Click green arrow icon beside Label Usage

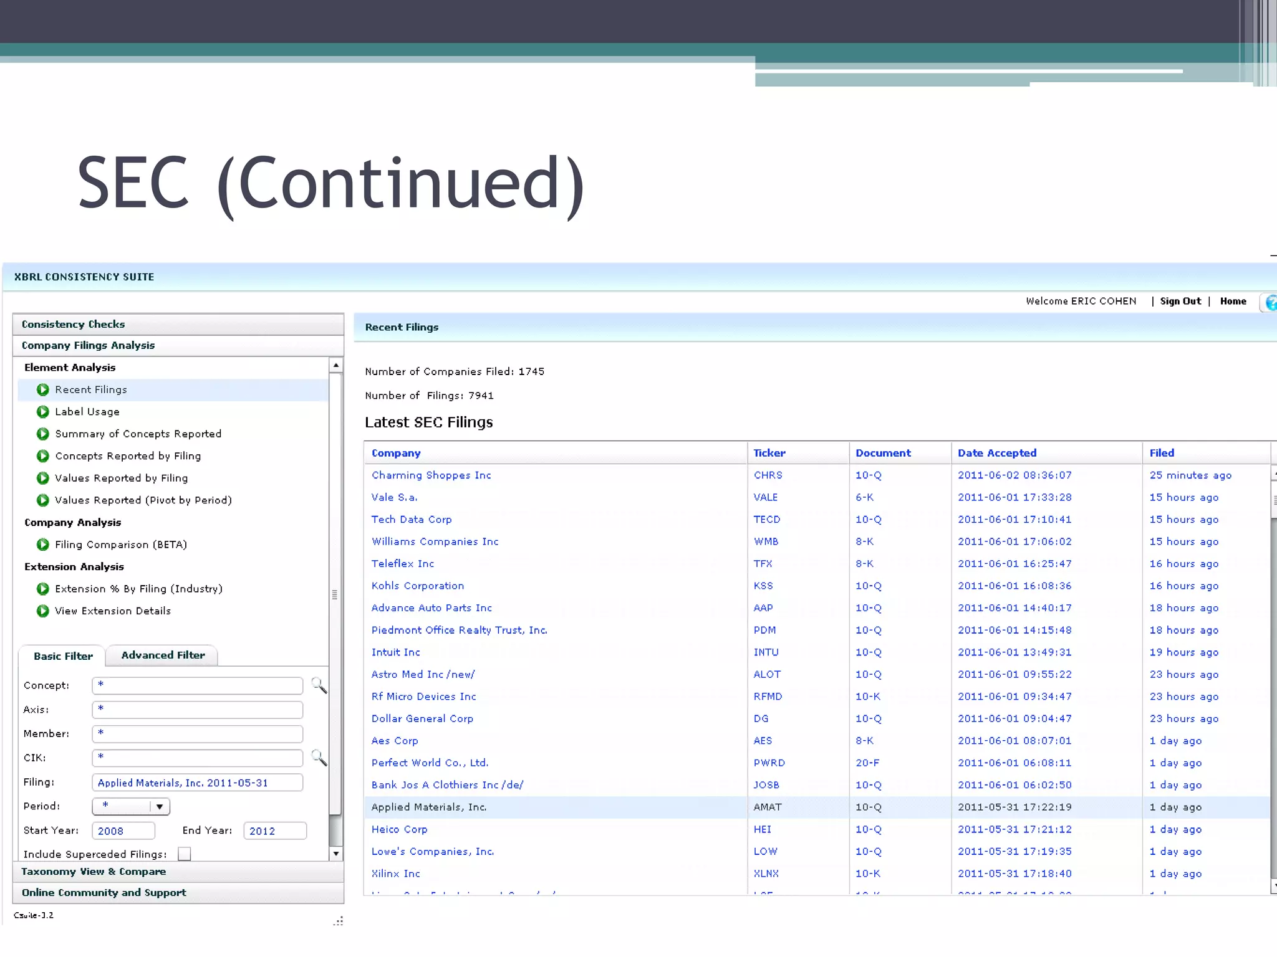click(42, 412)
